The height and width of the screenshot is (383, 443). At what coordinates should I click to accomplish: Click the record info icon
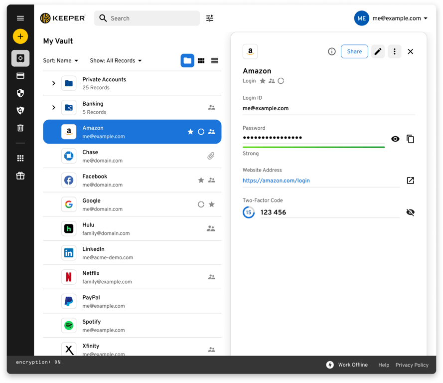click(332, 51)
